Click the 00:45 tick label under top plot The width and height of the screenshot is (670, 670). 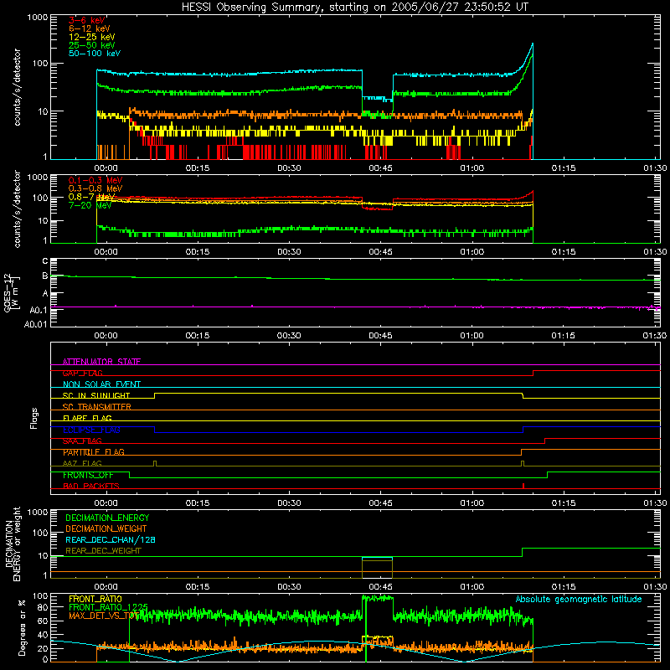[x=380, y=168]
